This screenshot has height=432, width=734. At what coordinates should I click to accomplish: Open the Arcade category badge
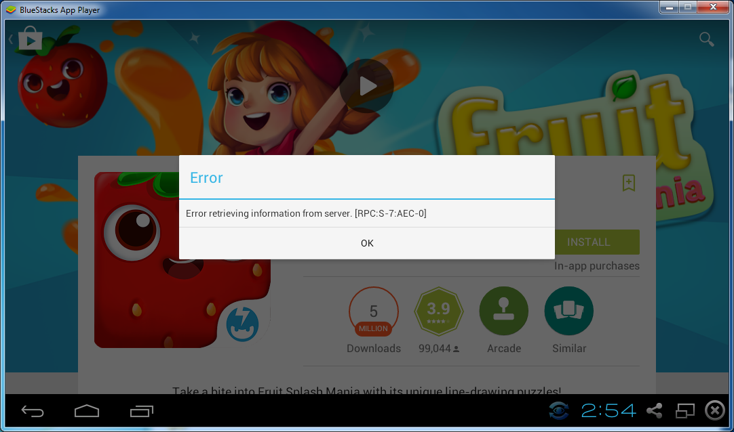[503, 311]
